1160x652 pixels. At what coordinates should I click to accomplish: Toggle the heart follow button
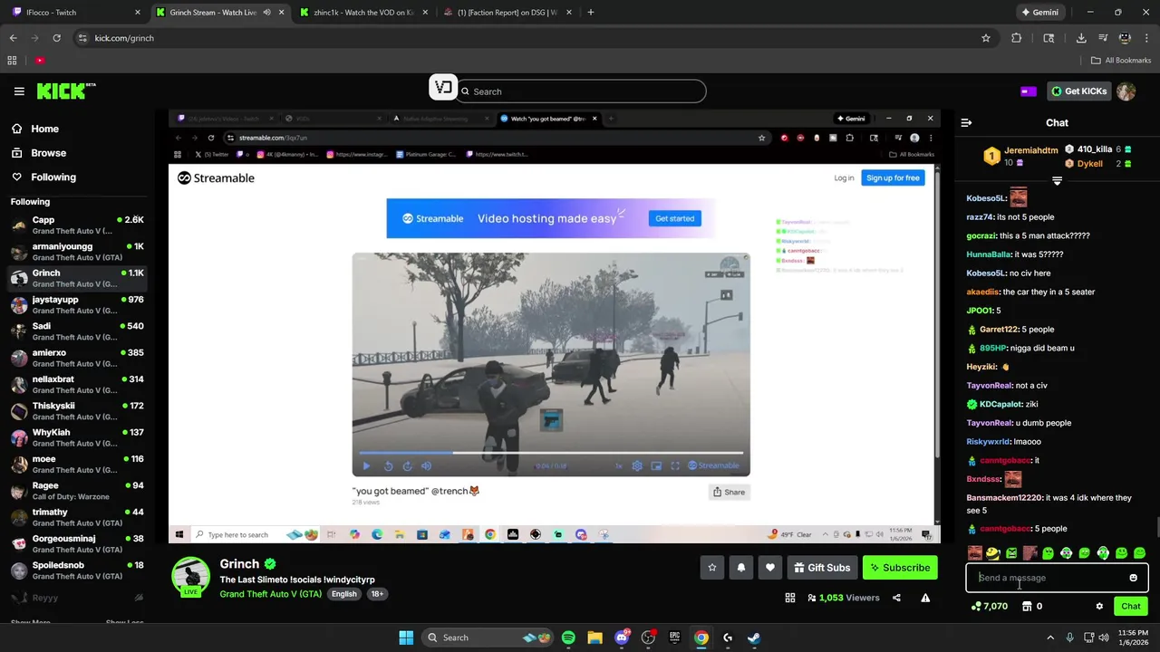tap(770, 568)
